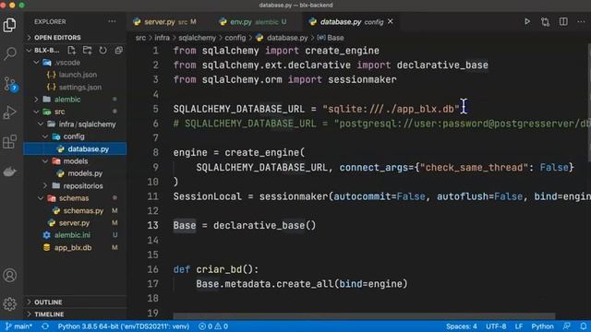The image size is (591, 332).
Task: Open changes compare icon in editor toolbar
Action: coord(545,22)
